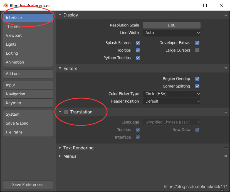Viewport: 230px width, 192px height.
Task: Click the Display panel grip dots icon
Action: pyautogui.click(x=224, y=15)
